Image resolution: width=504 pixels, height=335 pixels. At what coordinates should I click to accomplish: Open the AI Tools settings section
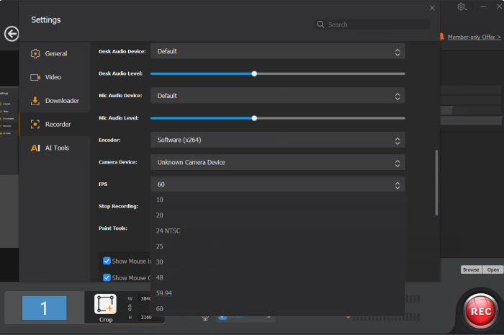point(55,148)
